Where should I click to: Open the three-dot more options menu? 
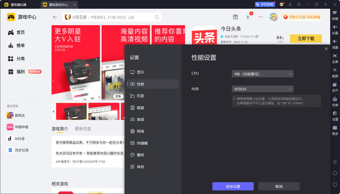pos(261,17)
